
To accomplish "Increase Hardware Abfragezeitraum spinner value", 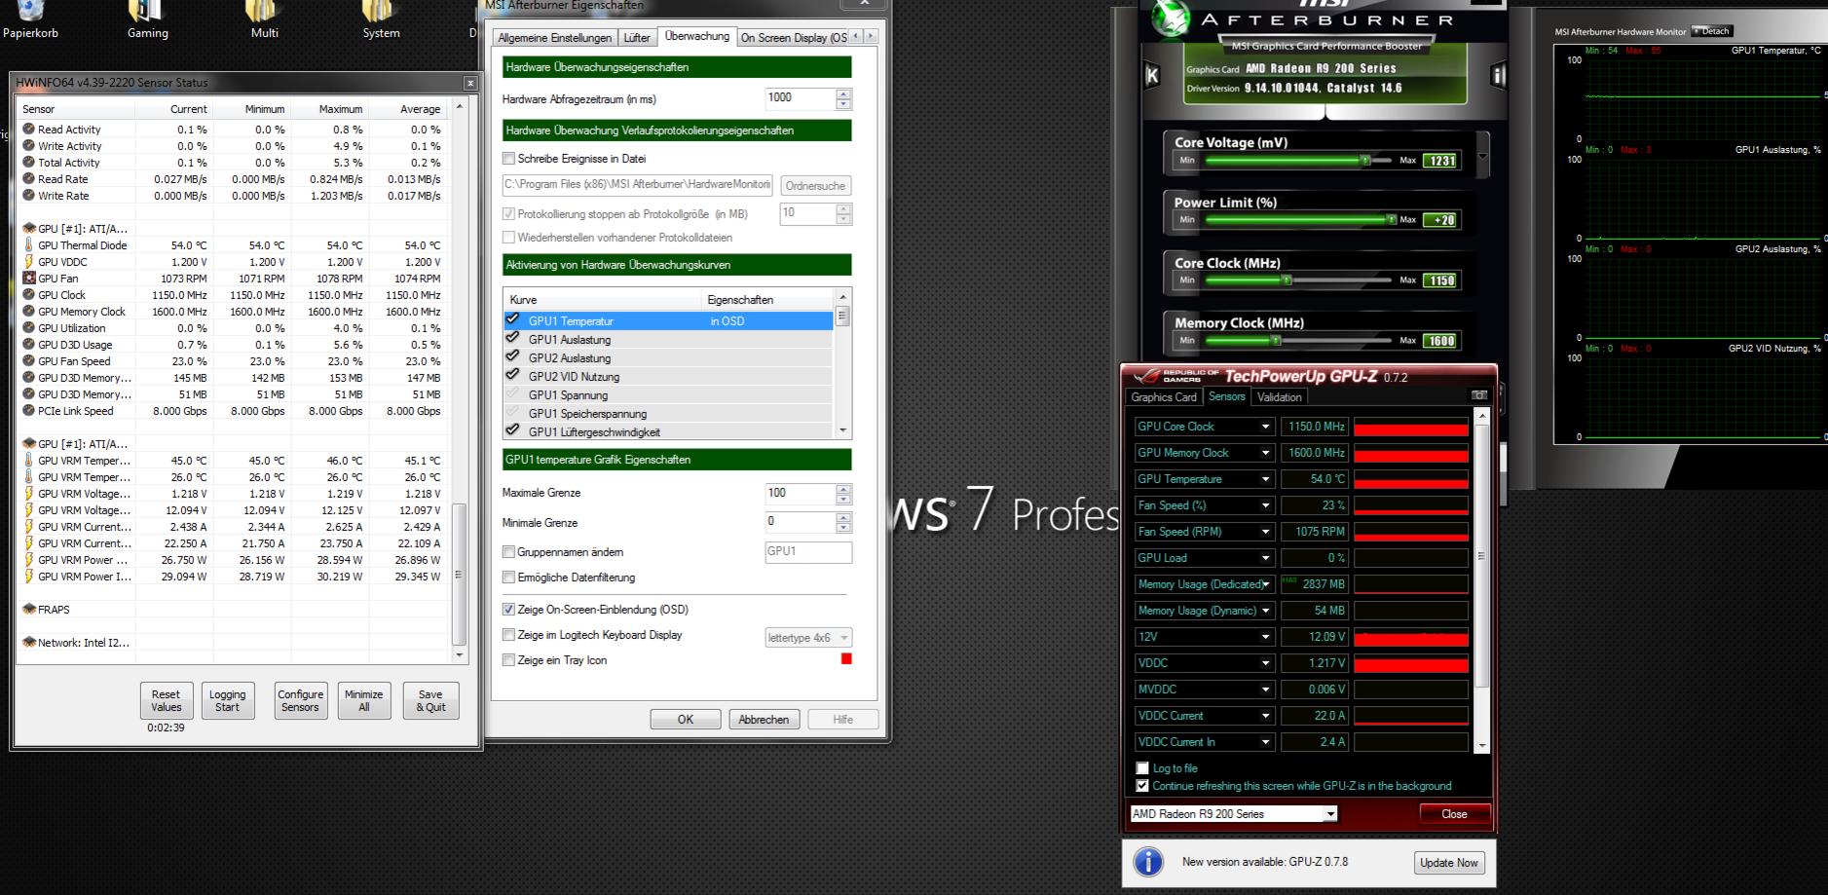I will pos(843,93).
